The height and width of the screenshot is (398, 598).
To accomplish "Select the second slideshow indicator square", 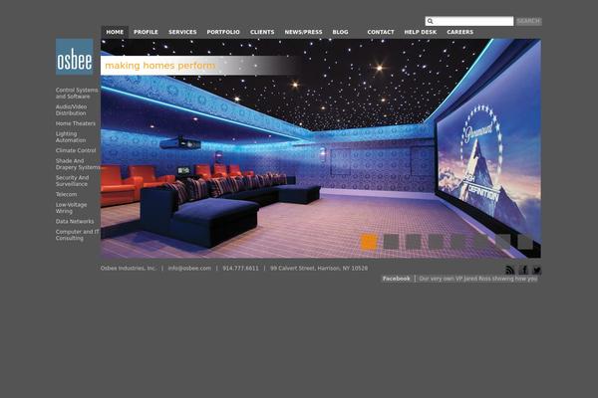I will (392, 242).
